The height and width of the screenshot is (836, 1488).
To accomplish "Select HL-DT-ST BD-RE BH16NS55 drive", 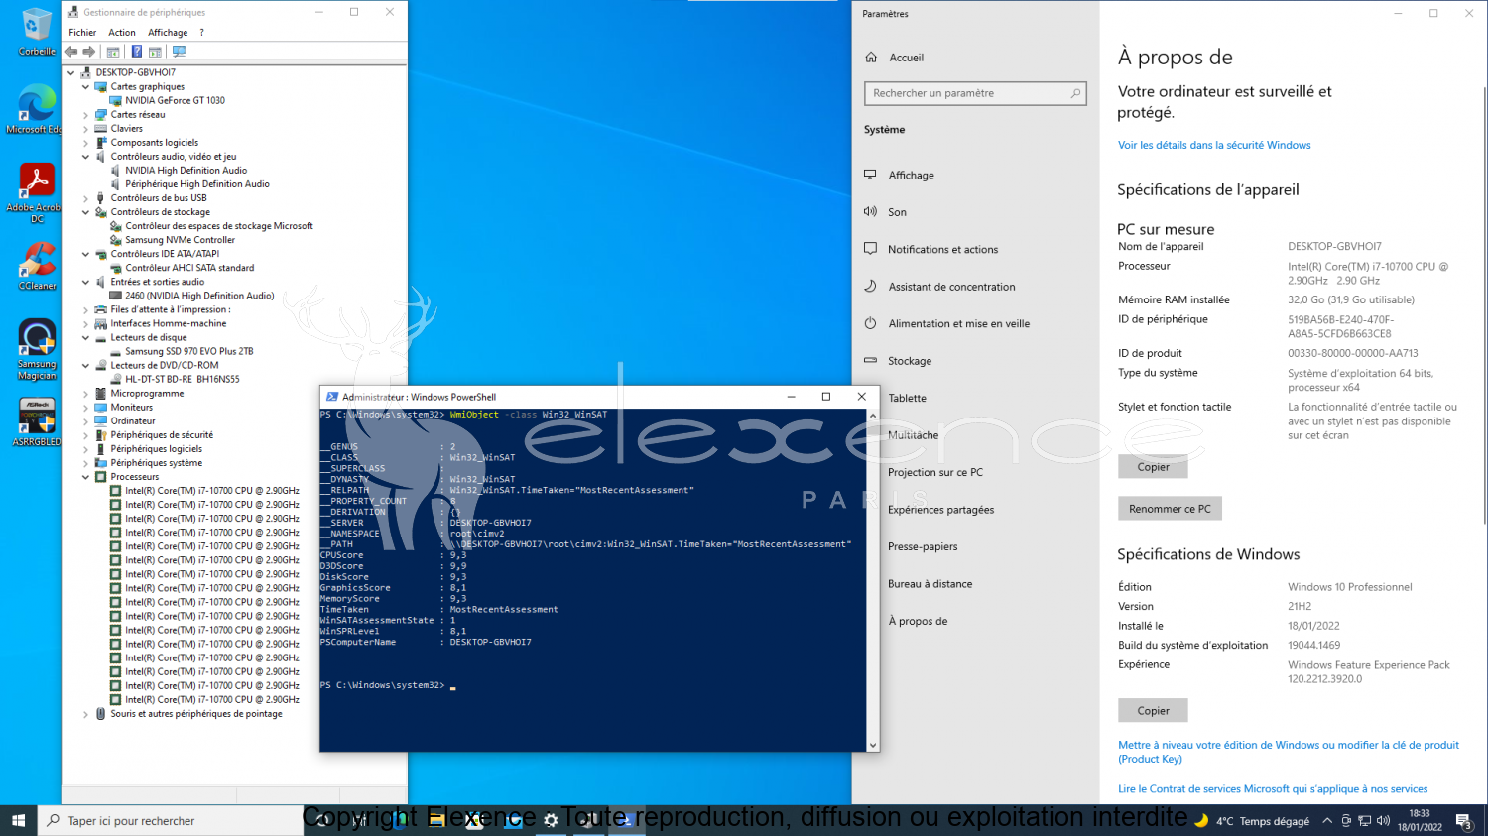I will pos(182,380).
